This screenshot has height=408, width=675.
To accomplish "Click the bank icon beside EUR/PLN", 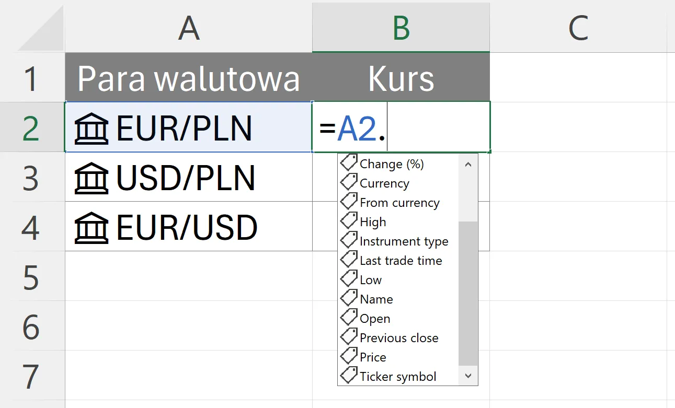I will click(x=91, y=129).
